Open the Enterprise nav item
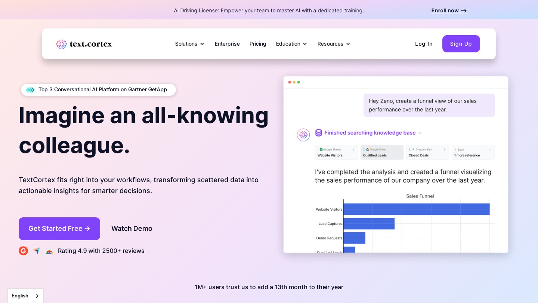The width and height of the screenshot is (538, 303). [x=227, y=44]
